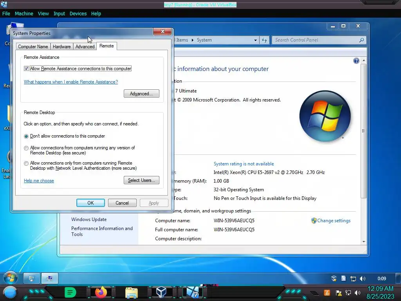The image size is (401, 301).
Task: Click shield icon next to Change settings
Action: click(x=314, y=221)
